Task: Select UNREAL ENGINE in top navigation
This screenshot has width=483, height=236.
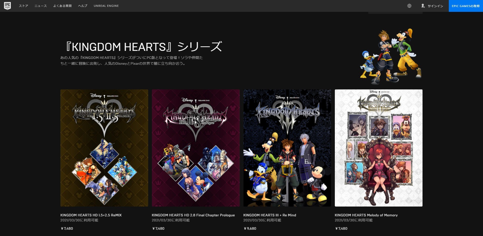Action: (106, 6)
